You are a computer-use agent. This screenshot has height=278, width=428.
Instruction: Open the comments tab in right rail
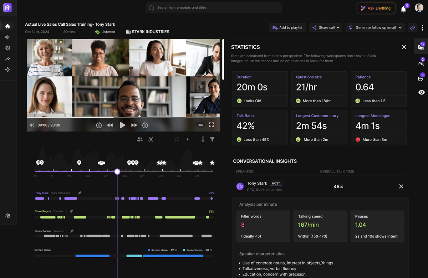pos(421,47)
